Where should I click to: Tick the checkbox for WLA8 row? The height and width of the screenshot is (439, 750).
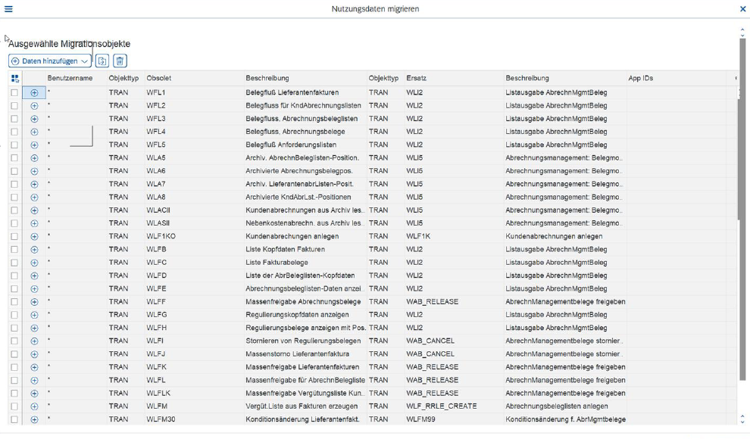pyautogui.click(x=14, y=198)
